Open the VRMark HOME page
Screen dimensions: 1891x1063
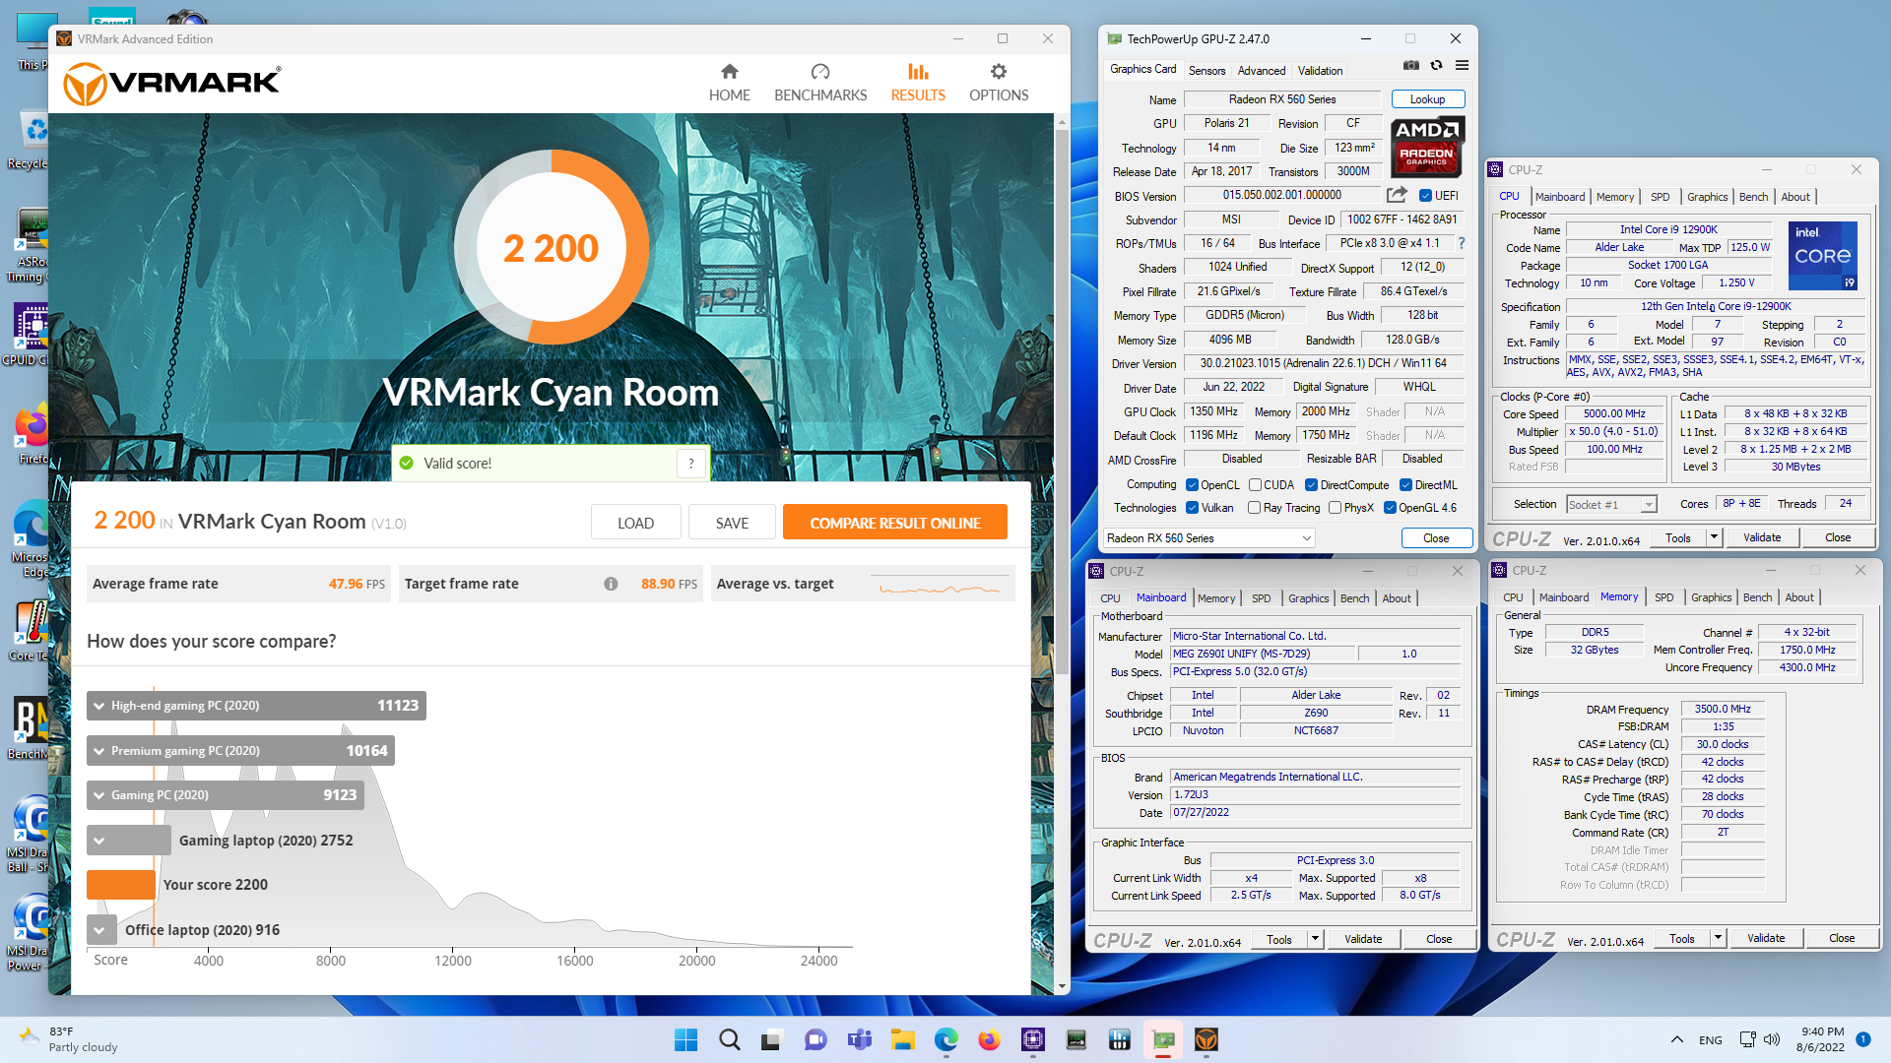(729, 83)
